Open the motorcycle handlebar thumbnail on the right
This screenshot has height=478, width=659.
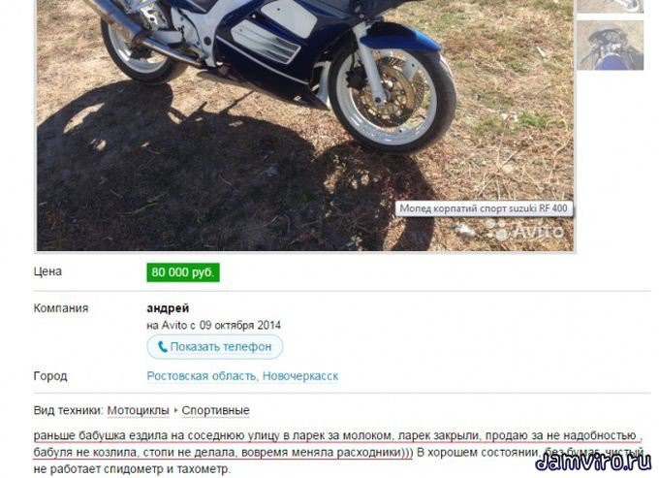[x=611, y=45]
